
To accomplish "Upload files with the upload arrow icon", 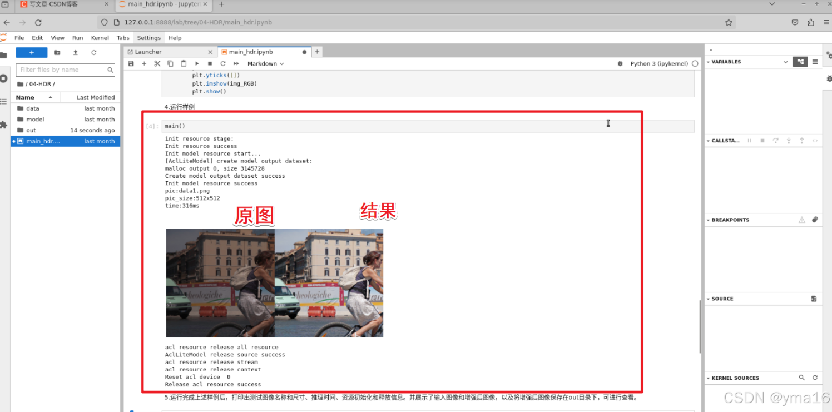I will (x=76, y=52).
